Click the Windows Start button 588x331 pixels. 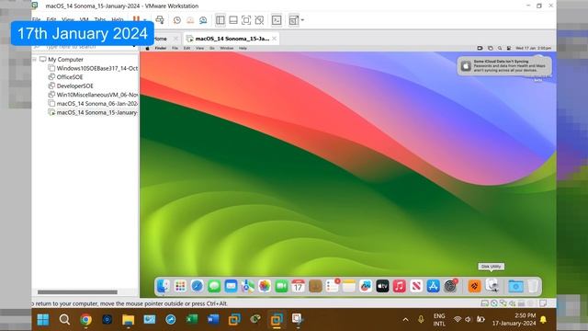[x=43, y=320]
